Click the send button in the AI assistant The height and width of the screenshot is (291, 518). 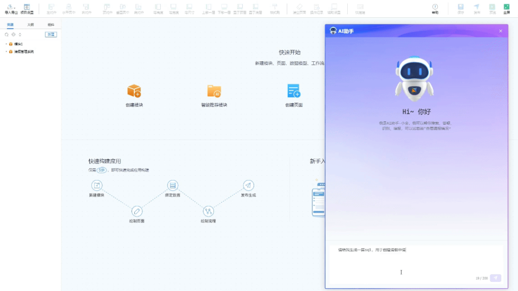pyautogui.click(x=494, y=278)
